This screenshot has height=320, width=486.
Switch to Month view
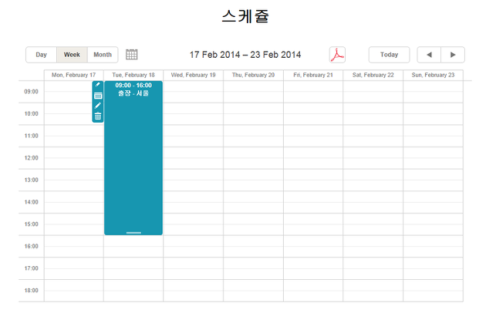pos(103,55)
